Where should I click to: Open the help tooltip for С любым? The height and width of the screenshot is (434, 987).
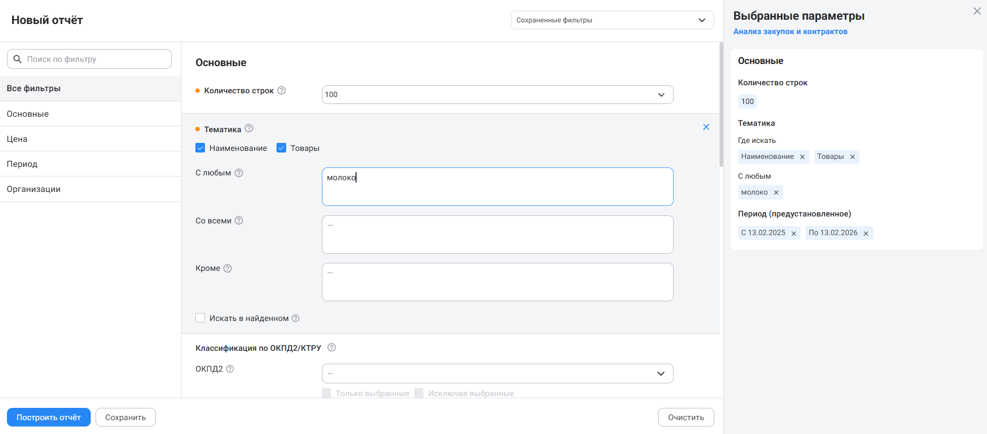[x=239, y=173]
